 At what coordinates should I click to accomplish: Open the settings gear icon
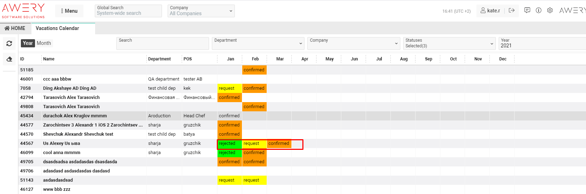coord(550,11)
